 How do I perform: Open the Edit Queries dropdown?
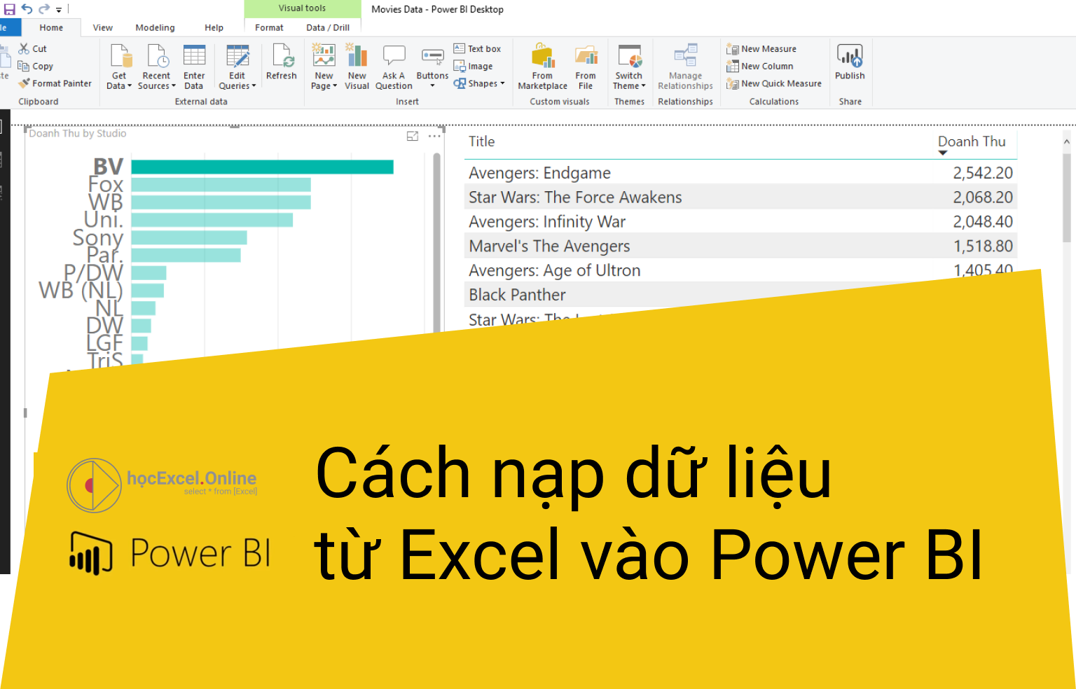click(237, 67)
